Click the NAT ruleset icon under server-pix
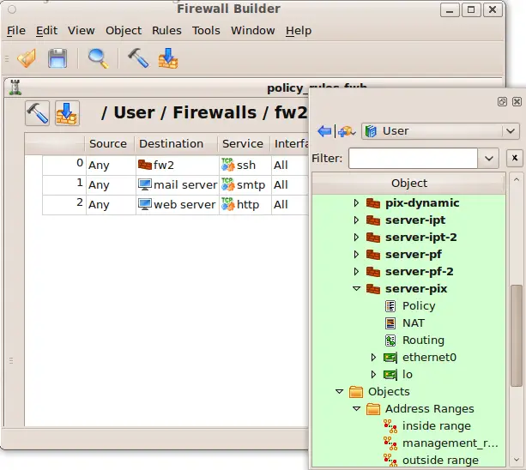The height and width of the screenshot is (470, 526). (x=390, y=322)
